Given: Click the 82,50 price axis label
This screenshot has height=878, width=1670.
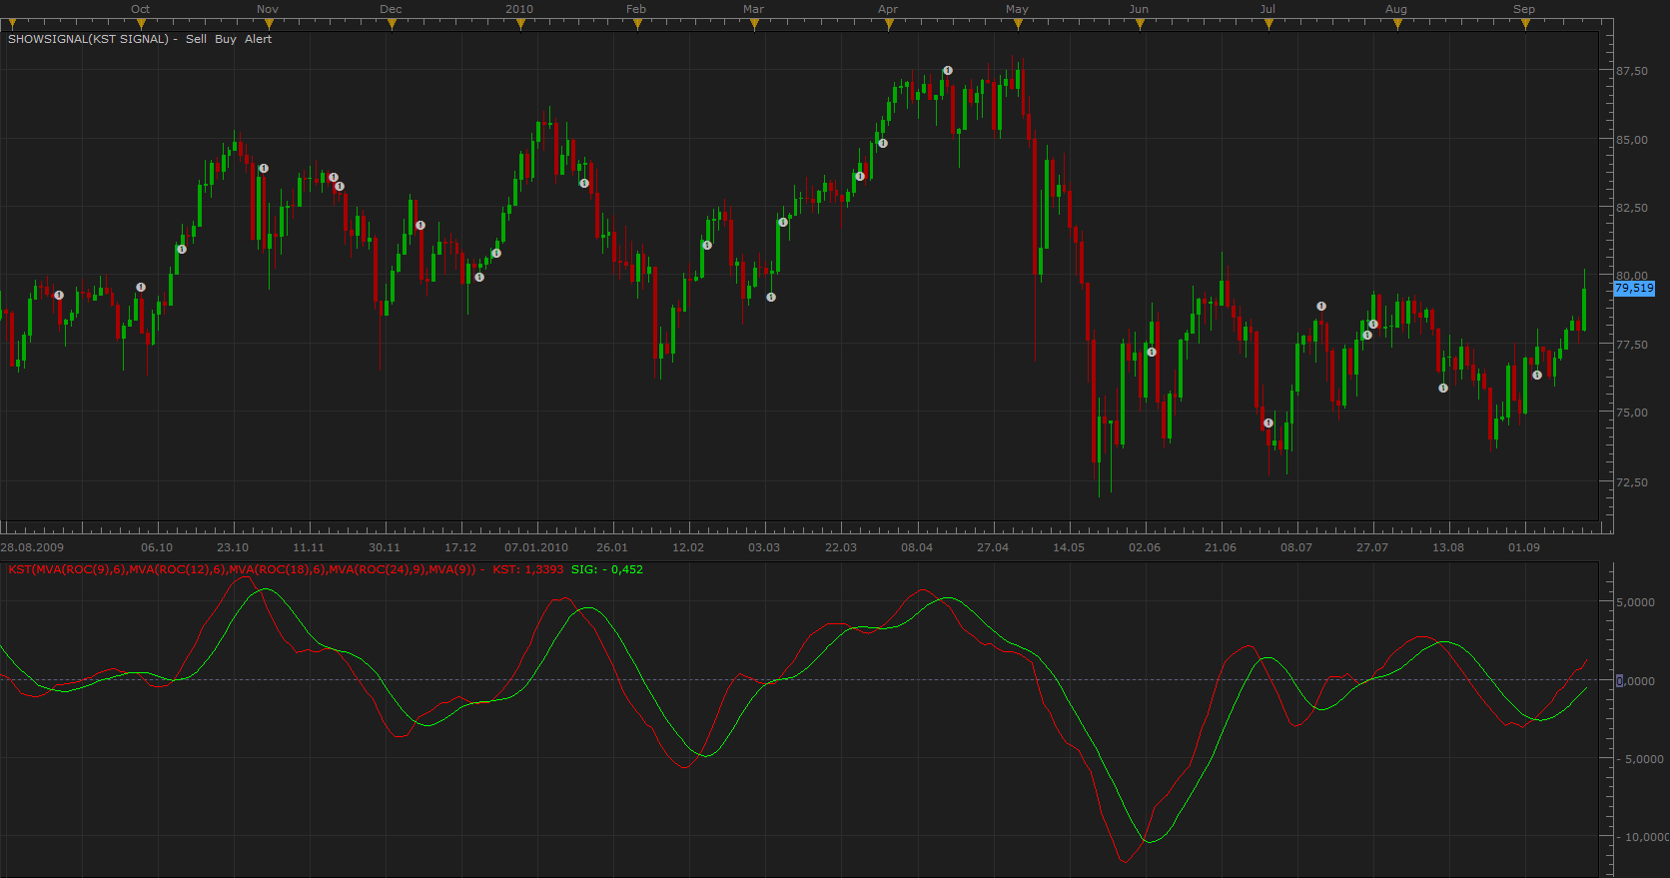Looking at the screenshot, I should [1632, 208].
